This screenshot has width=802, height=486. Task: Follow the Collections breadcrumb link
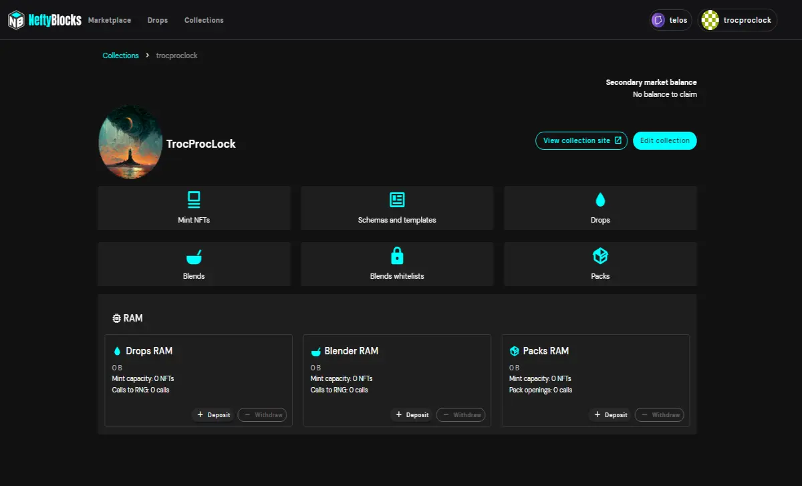[x=121, y=55]
